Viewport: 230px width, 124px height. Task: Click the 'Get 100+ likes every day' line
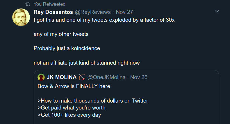coord(69,115)
